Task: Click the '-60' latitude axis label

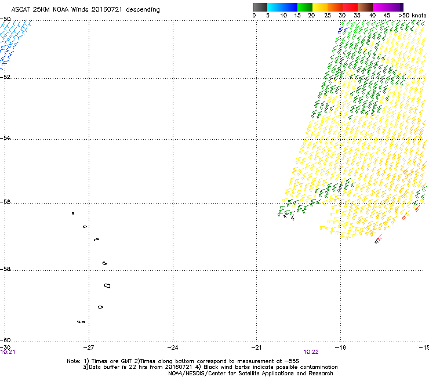Action: [5, 340]
